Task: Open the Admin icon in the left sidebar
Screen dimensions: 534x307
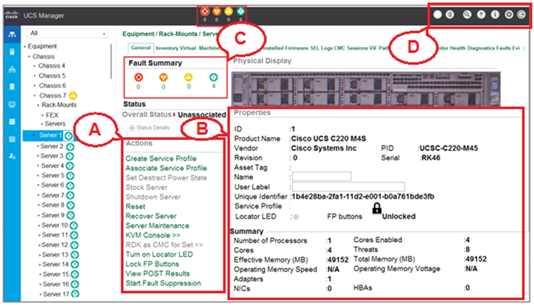Action: (12, 156)
